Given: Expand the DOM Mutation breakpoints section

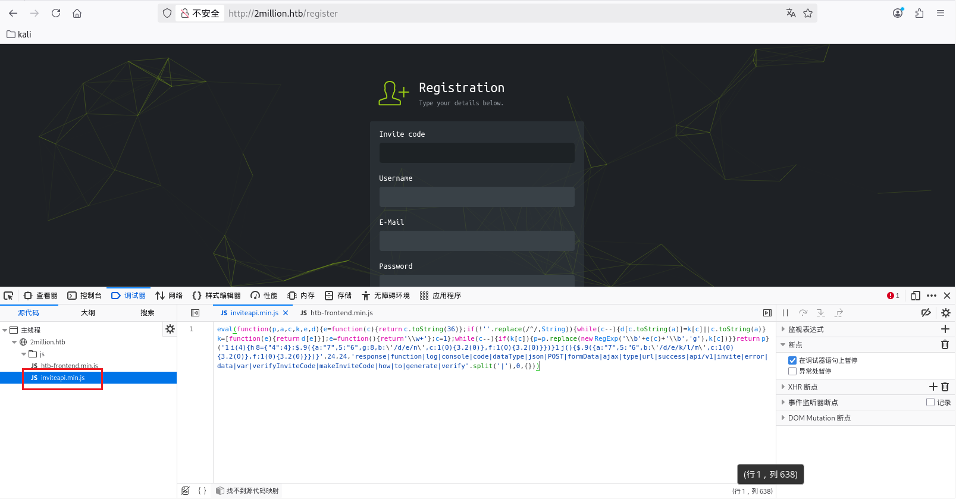Looking at the screenshot, I should click(783, 418).
